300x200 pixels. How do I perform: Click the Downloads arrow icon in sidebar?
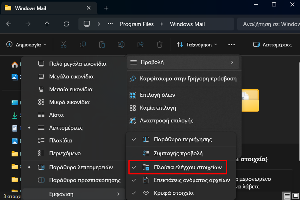coord(15,116)
